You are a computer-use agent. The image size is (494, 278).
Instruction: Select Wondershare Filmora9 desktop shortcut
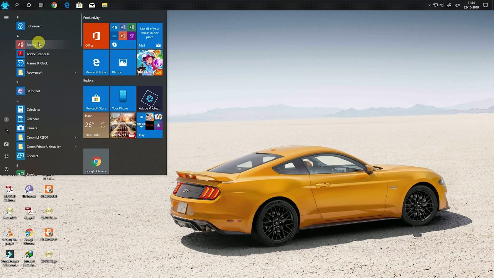[10, 259]
